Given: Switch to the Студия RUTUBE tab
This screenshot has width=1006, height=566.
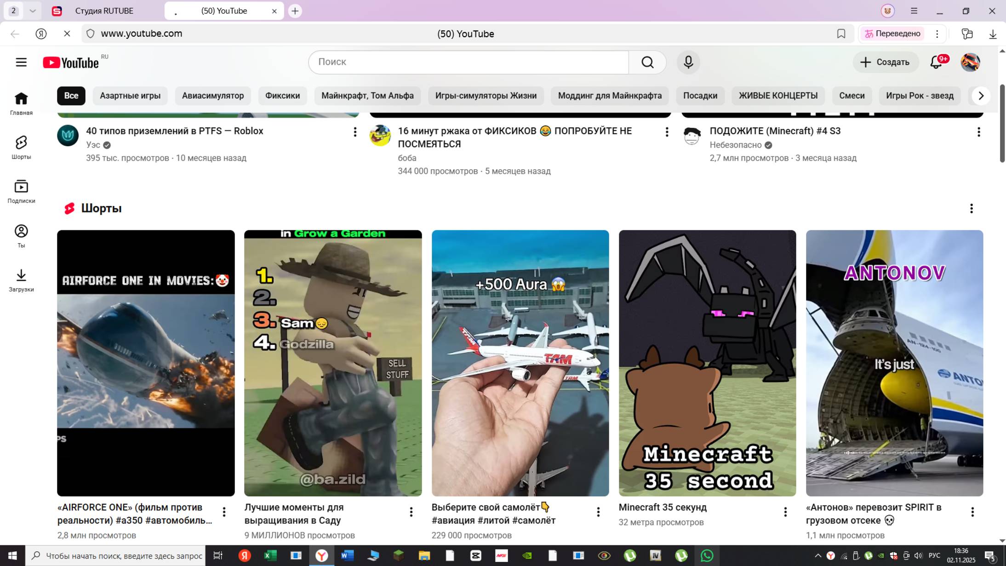Looking at the screenshot, I should tap(104, 11).
